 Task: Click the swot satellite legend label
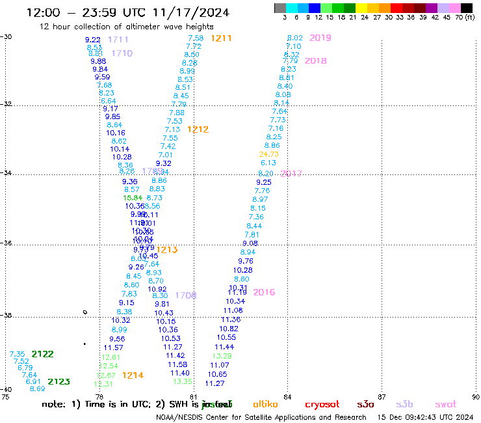tap(446, 404)
